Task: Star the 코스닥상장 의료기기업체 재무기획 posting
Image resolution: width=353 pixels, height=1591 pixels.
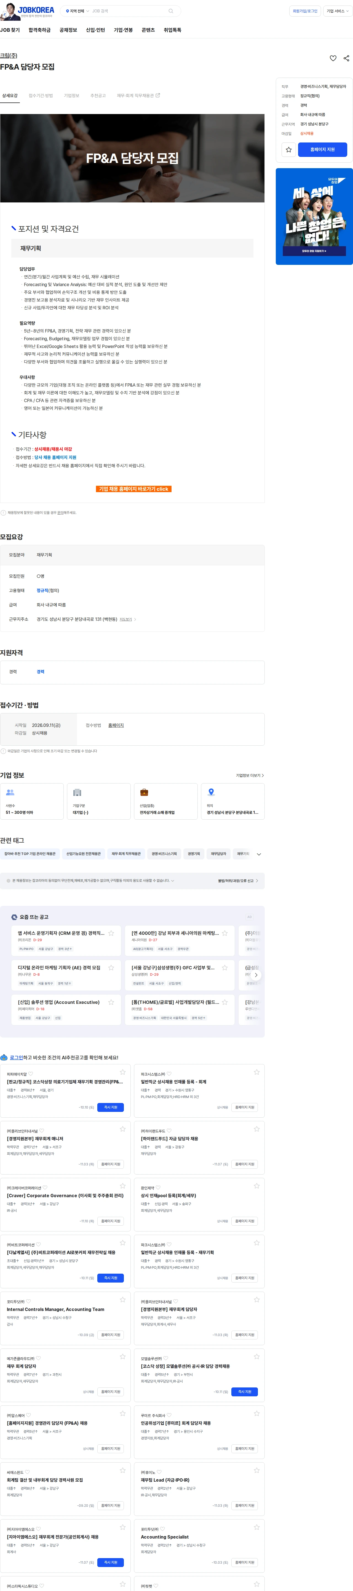Action: [x=123, y=1072]
